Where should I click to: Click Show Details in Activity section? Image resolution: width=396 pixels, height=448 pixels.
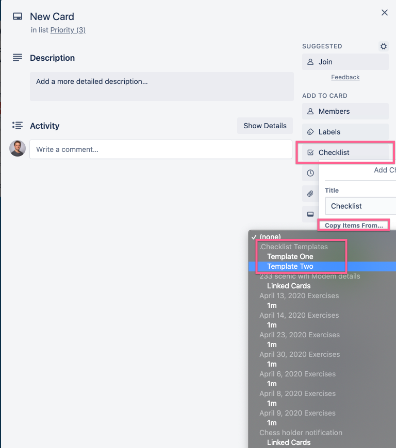(x=265, y=126)
